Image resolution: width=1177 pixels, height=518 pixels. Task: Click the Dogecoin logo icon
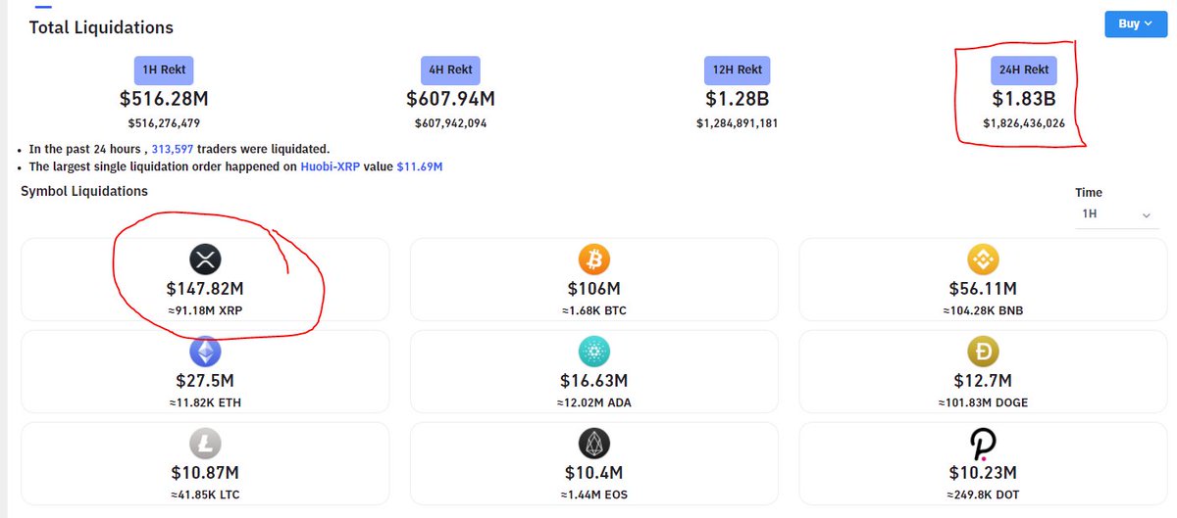tap(983, 351)
